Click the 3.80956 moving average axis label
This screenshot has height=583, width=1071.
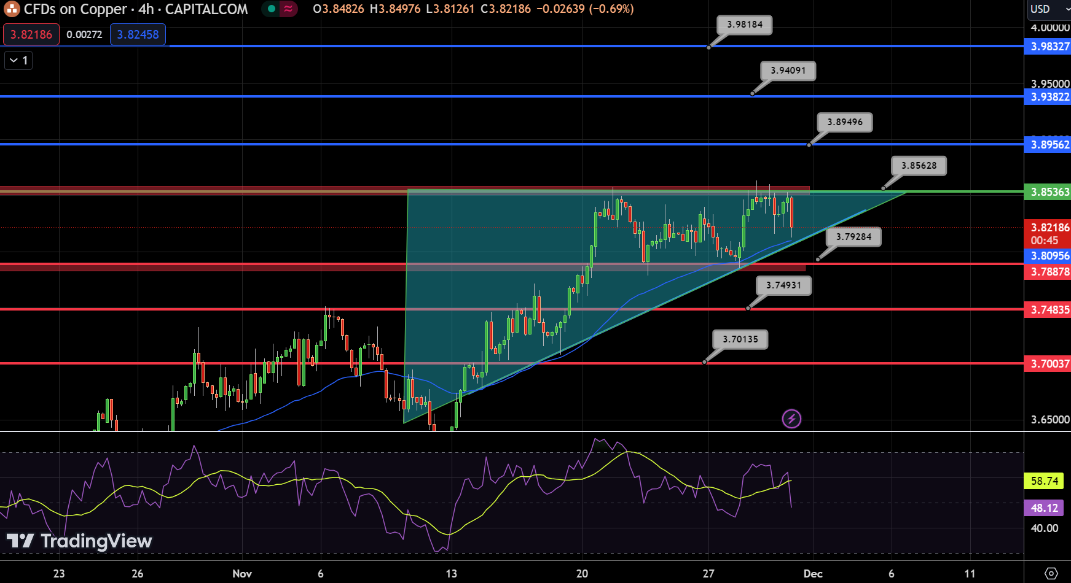point(1048,256)
